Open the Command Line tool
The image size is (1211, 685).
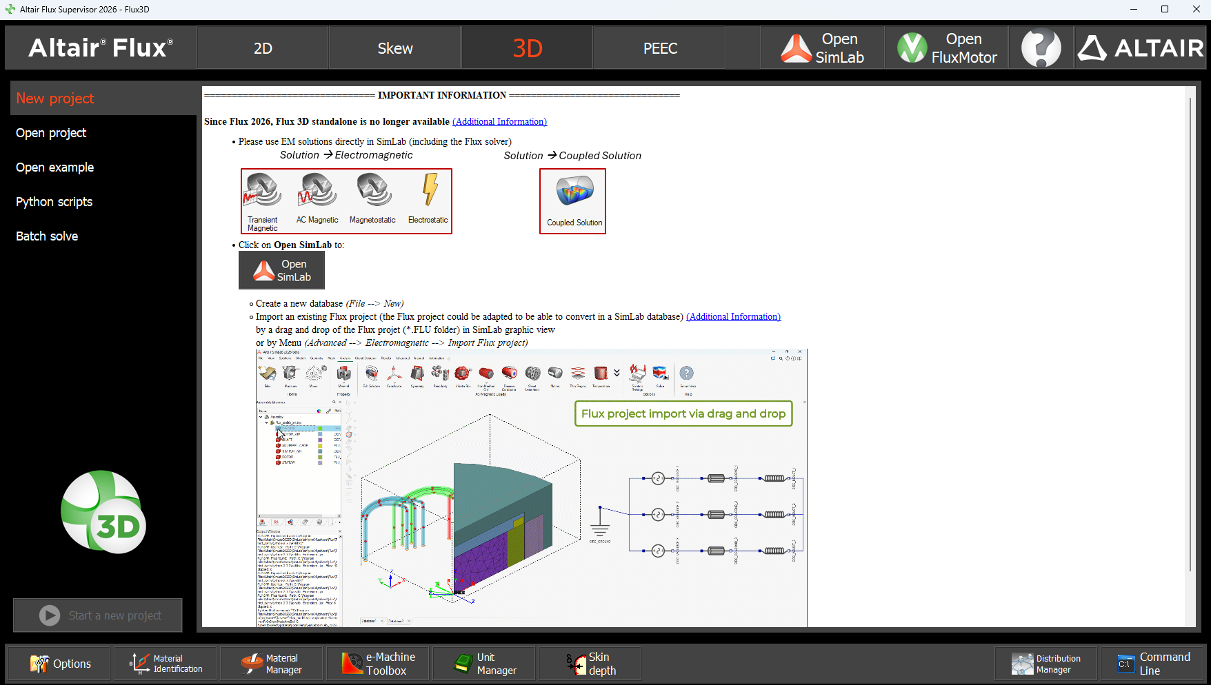click(x=1152, y=664)
